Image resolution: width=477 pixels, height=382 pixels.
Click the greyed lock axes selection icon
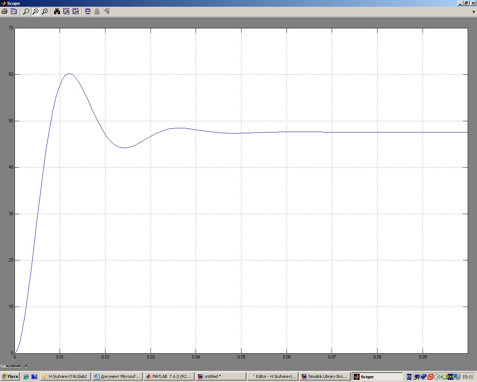tap(97, 12)
